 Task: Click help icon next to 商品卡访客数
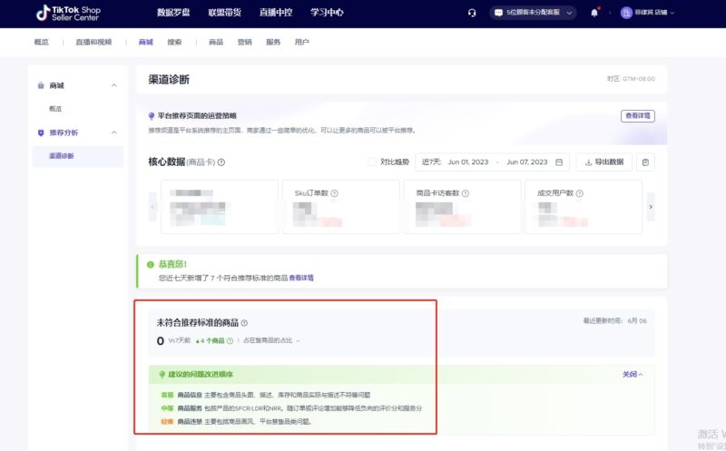tap(466, 193)
